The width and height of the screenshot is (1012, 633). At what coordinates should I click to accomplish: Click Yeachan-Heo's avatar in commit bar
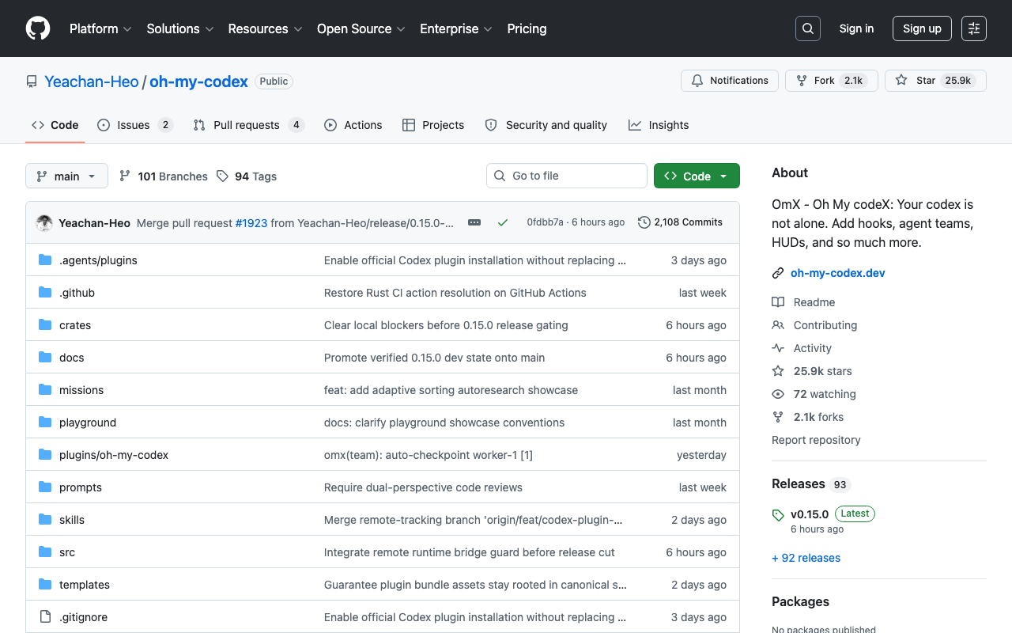pyautogui.click(x=44, y=223)
